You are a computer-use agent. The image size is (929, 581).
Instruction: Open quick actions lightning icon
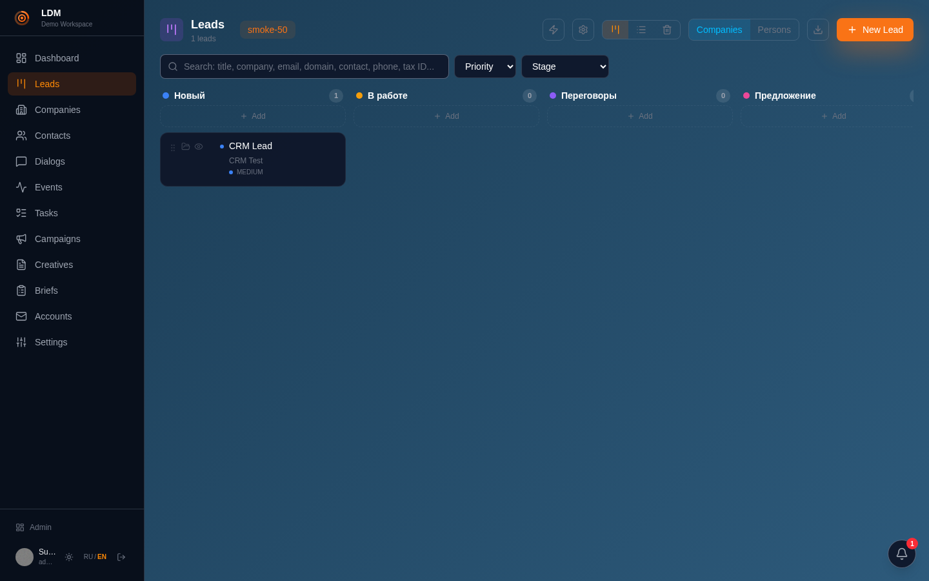click(x=554, y=30)
